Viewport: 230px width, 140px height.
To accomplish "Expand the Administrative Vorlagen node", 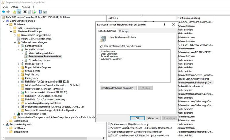I will coord(11,117).
